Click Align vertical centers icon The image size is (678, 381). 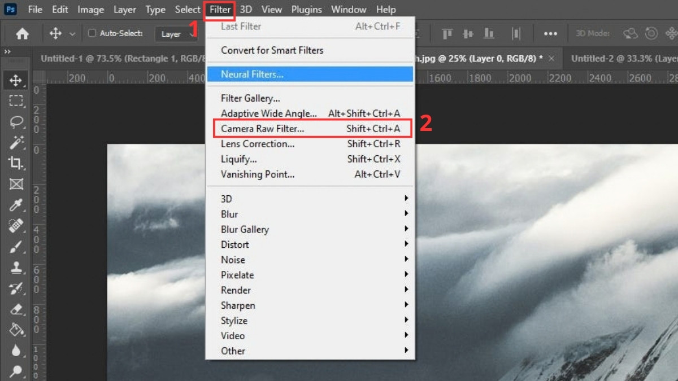pyautogui.click(x=468, y=34)
